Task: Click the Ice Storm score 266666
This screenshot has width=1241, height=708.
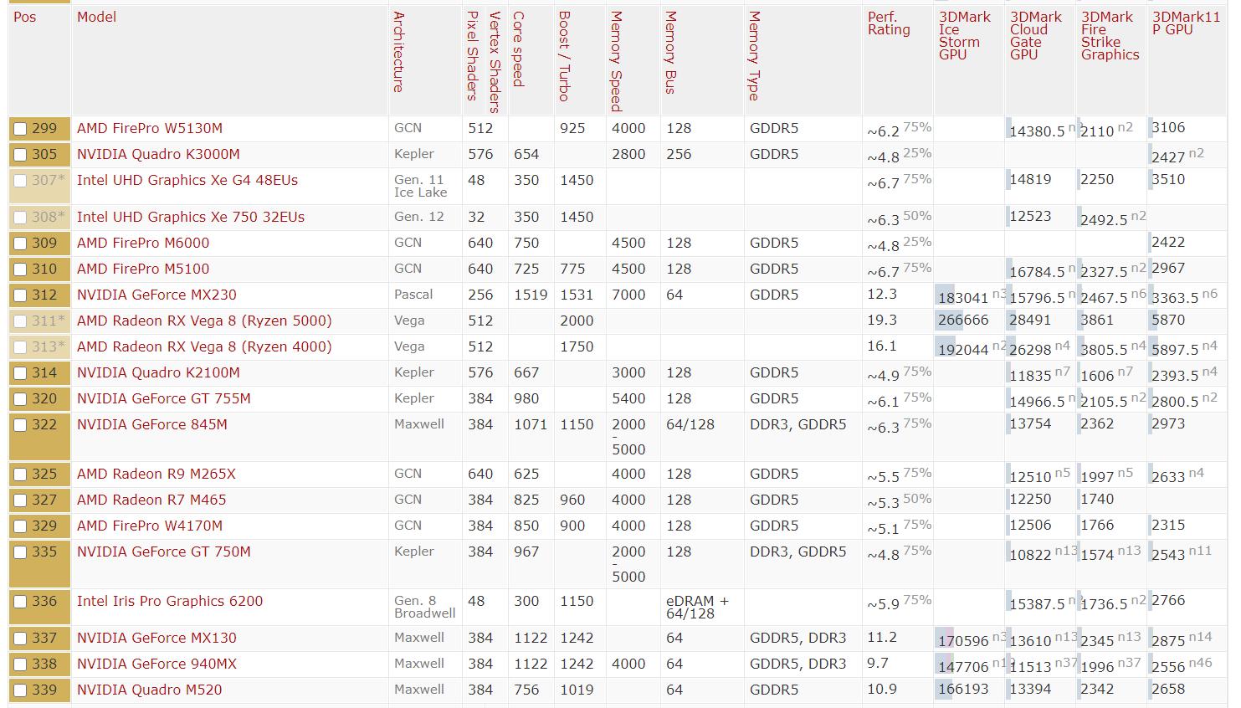Action: click(963, 321)
